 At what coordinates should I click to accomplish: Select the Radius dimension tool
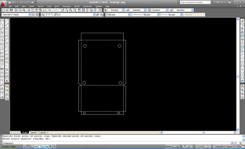point(2,37)
